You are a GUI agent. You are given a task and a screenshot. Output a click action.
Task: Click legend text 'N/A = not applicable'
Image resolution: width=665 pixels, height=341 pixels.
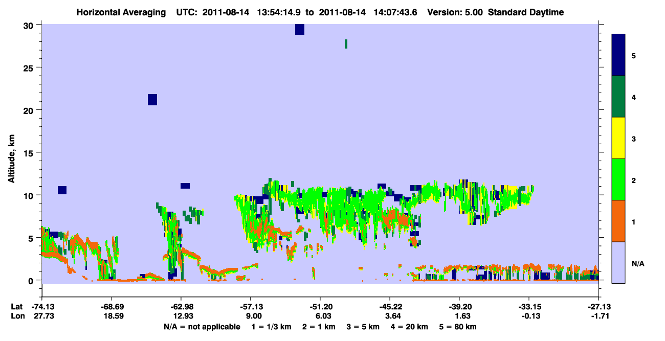[202, 327]
